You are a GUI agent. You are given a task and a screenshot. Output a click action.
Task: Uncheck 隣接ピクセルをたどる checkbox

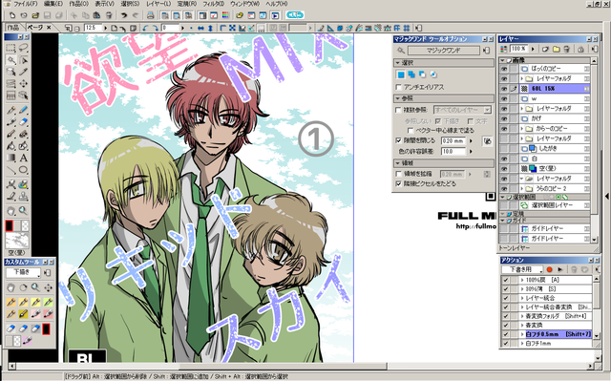pos(398,183)
